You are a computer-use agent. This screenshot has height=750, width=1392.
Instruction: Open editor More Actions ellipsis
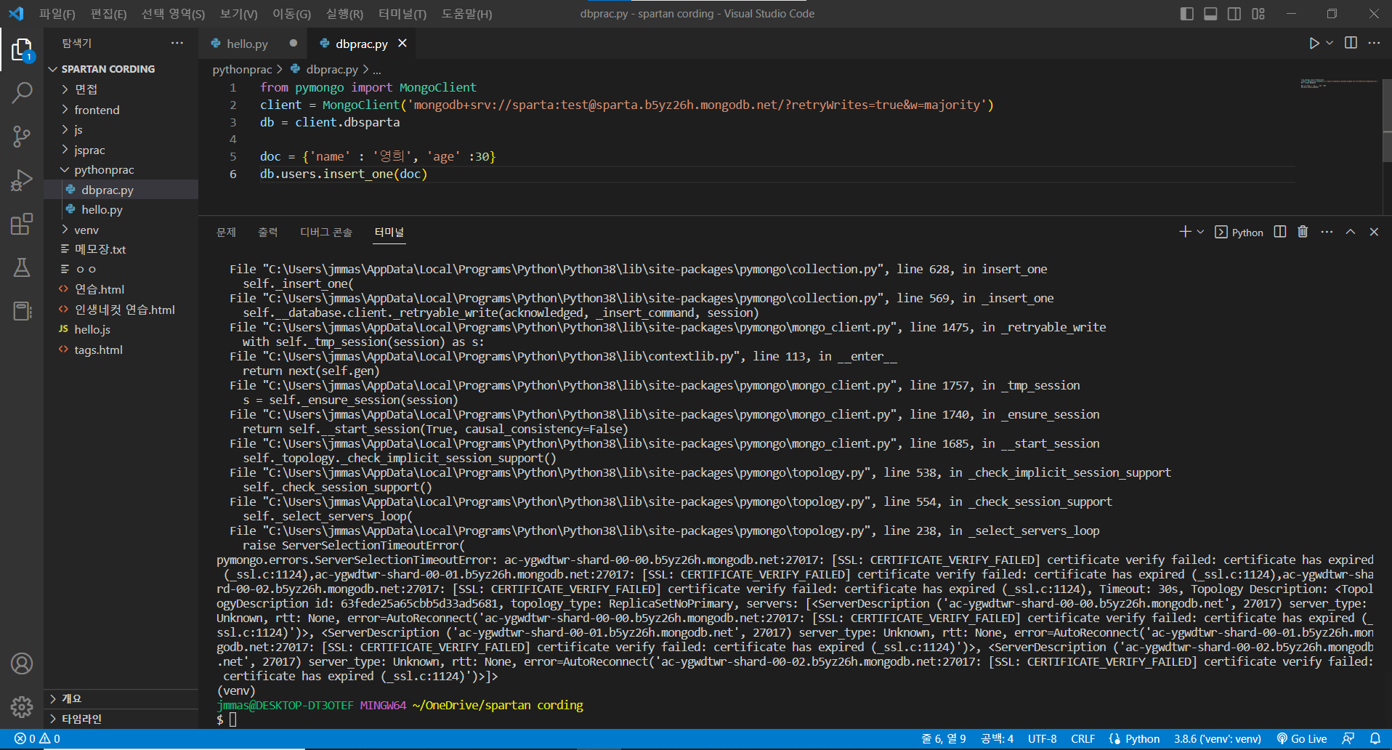pos(1374,43)
